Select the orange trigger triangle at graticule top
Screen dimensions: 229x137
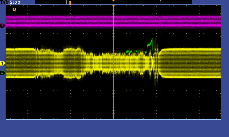click(x=113, y=6)
